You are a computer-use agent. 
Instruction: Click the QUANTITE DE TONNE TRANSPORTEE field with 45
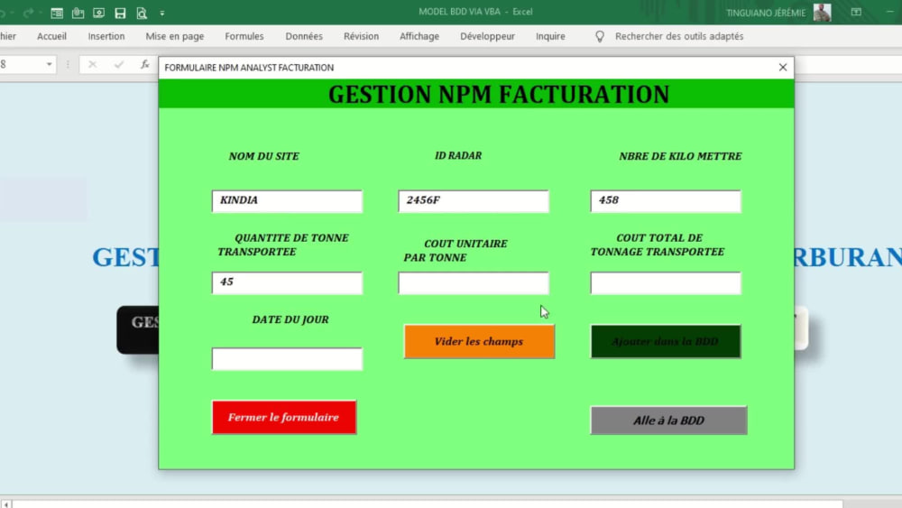287,282
